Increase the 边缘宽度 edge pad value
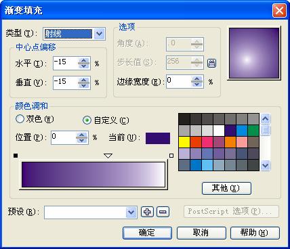Screen dimensions: 290x249 click(197, 78)
